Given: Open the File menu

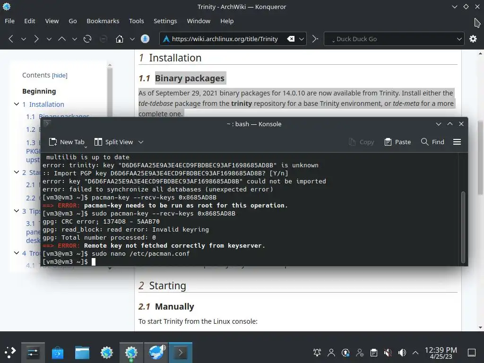Looking at the screenshot, I should tap(9, 21).
